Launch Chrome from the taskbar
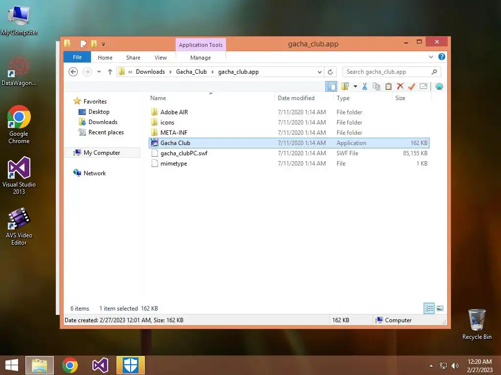The image size is (501, 375). (x=70, y=365)
